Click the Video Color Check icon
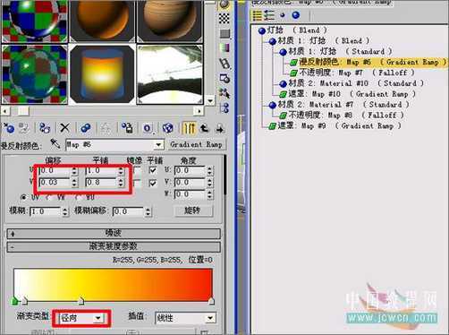449x335 pixels. tap(224, 47)
